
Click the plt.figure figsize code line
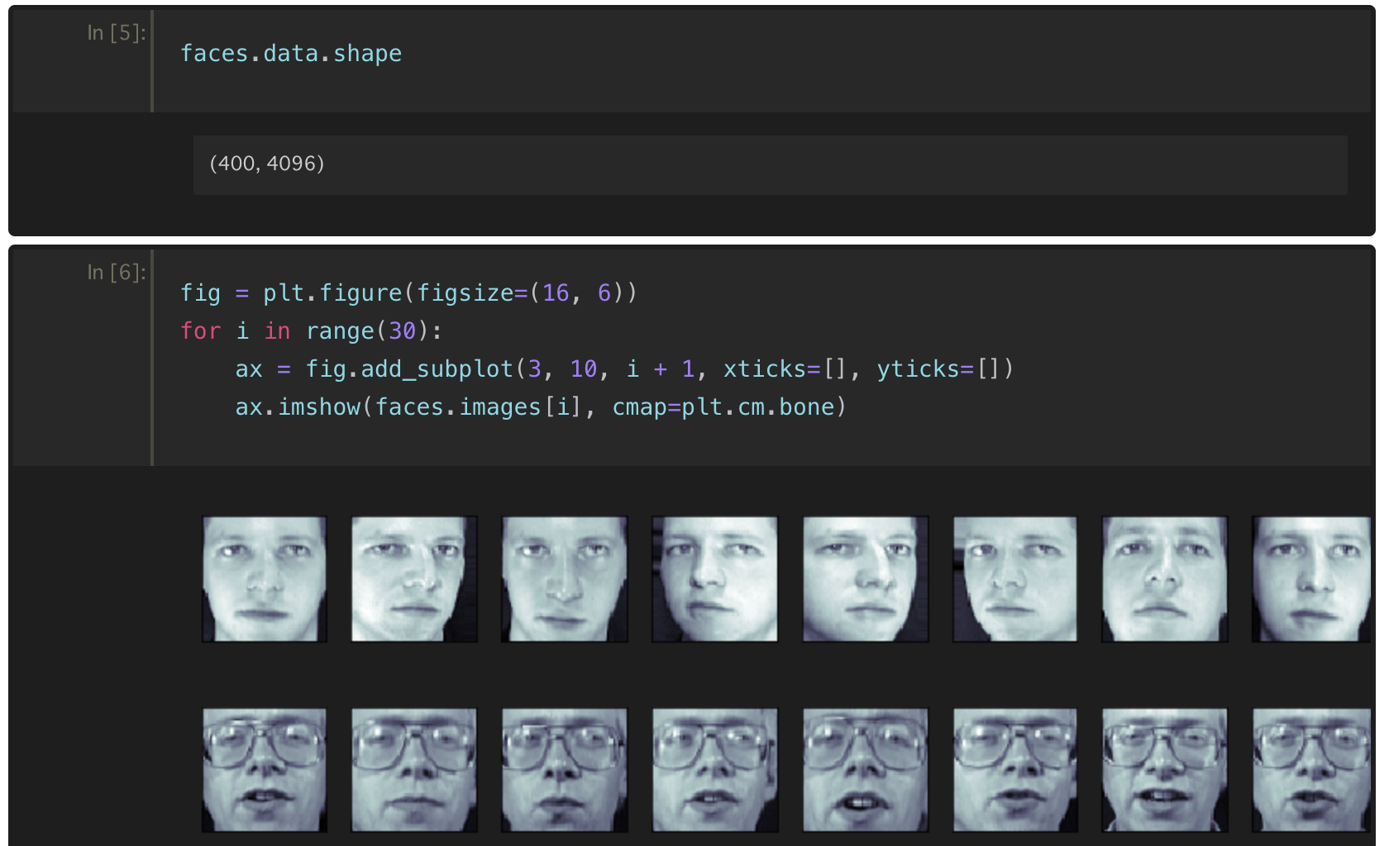coord(408,293)
